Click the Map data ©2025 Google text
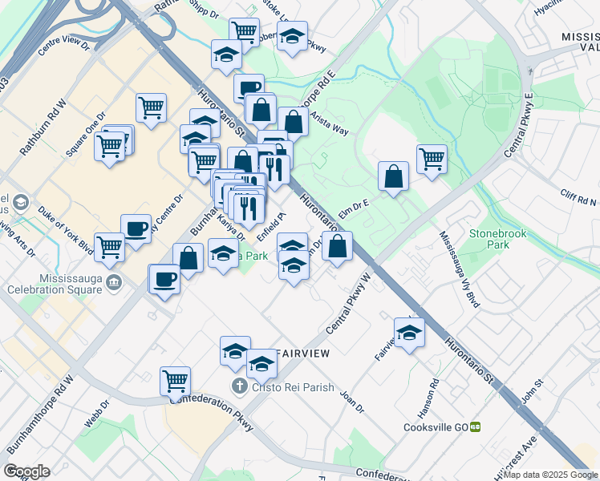This screenshot has width=600, height=481. (x=551, y=475)
